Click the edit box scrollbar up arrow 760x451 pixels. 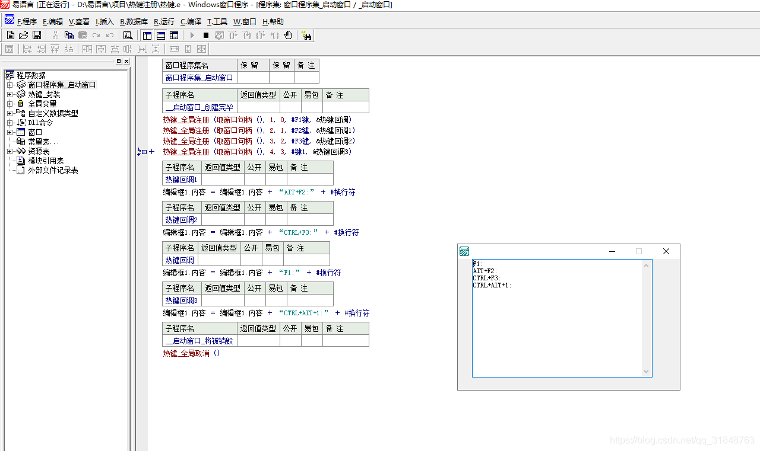tap(647, 264)
